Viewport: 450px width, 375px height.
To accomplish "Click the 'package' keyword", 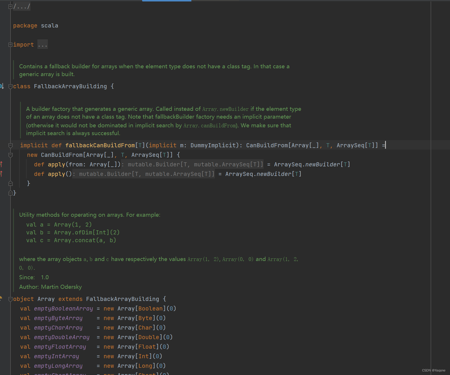I will coord(25,26).
